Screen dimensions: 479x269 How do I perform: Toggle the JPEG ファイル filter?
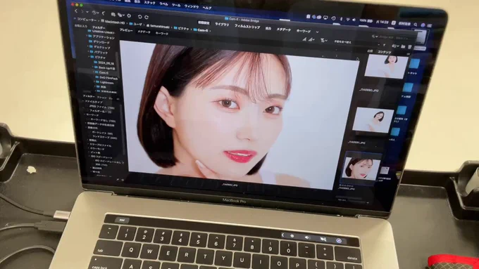101,107
